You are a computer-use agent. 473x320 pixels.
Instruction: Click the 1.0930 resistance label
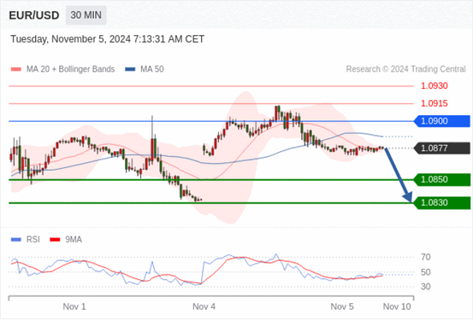435,86
